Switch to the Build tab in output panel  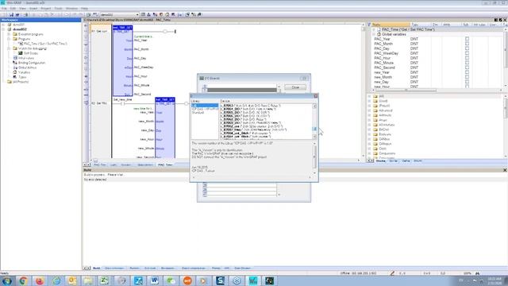click(x=97, y=269)
